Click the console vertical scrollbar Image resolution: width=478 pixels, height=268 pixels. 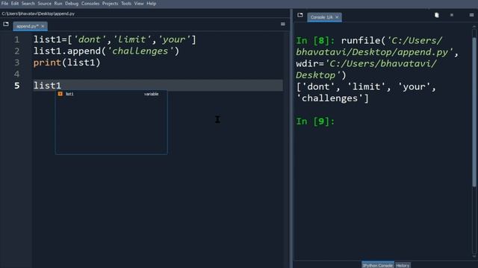[474, 112]
